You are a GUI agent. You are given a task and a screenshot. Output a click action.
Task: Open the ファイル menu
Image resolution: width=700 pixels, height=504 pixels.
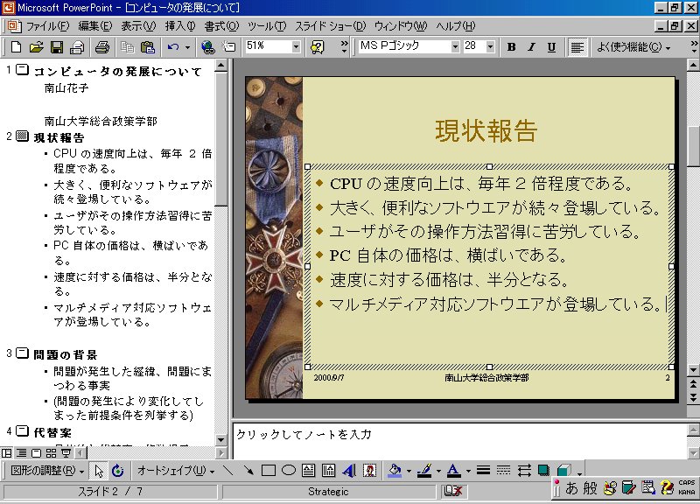(x=48, y=26)
